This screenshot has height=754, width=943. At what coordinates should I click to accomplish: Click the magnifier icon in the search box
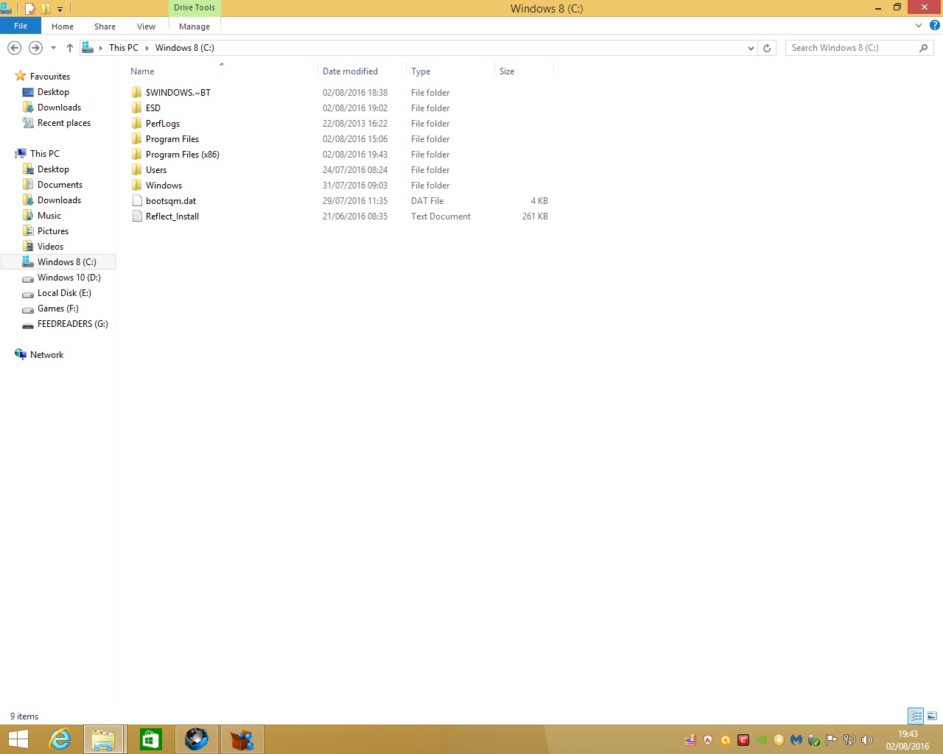923,48
